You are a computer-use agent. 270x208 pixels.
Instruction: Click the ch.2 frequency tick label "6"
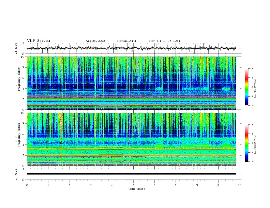point(24,134)
